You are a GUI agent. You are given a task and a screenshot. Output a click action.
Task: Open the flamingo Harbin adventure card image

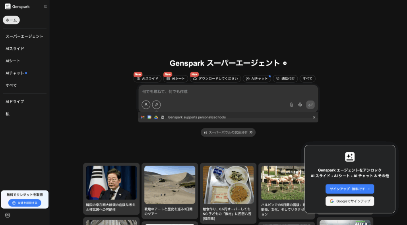click(283, 183)
